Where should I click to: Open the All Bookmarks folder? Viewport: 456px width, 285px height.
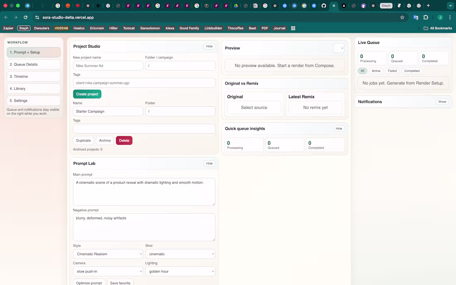pyautogui.click(x=438, y=28)
